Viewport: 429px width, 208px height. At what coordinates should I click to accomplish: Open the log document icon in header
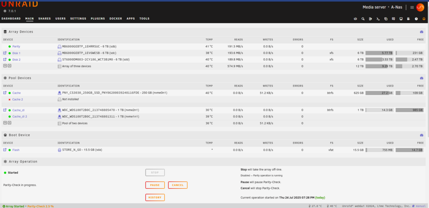408,19
